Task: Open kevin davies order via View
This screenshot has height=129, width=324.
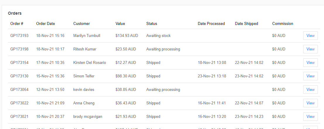Action: (310, 89)
